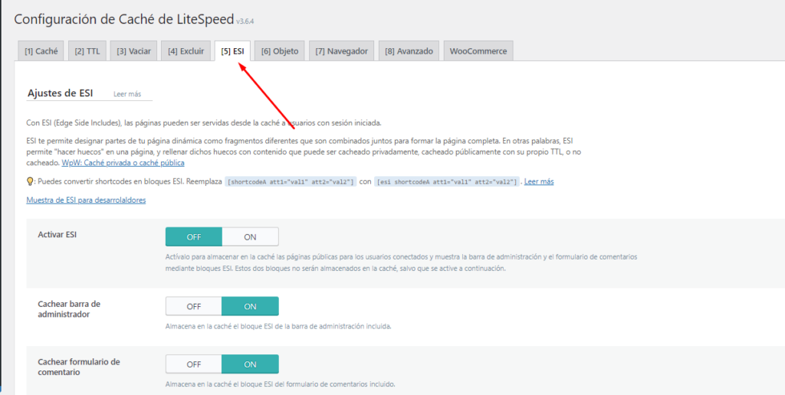Switch to the [8] Avanzado tab
This screenshot has height=395, width=785.
(x=409, y=51)
